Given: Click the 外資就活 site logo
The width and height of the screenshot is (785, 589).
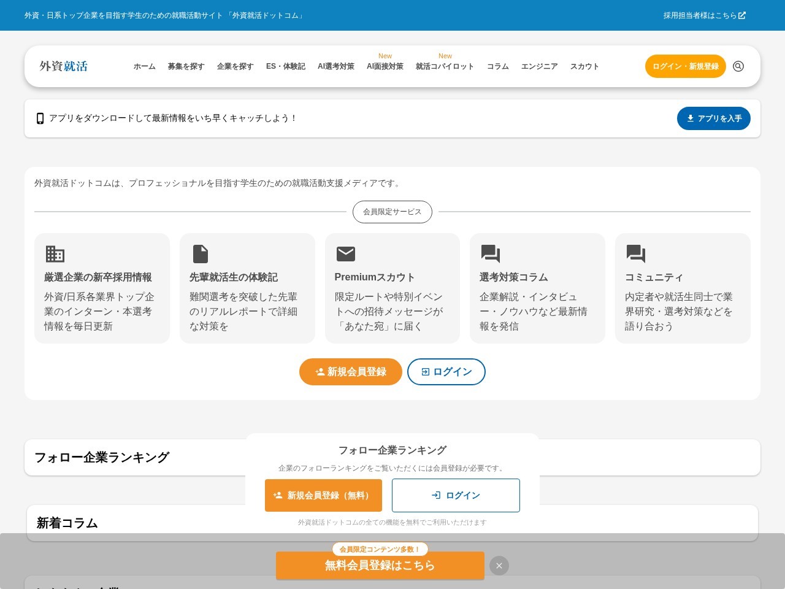Looking at the screenshot, I should [x=64, y=66].
